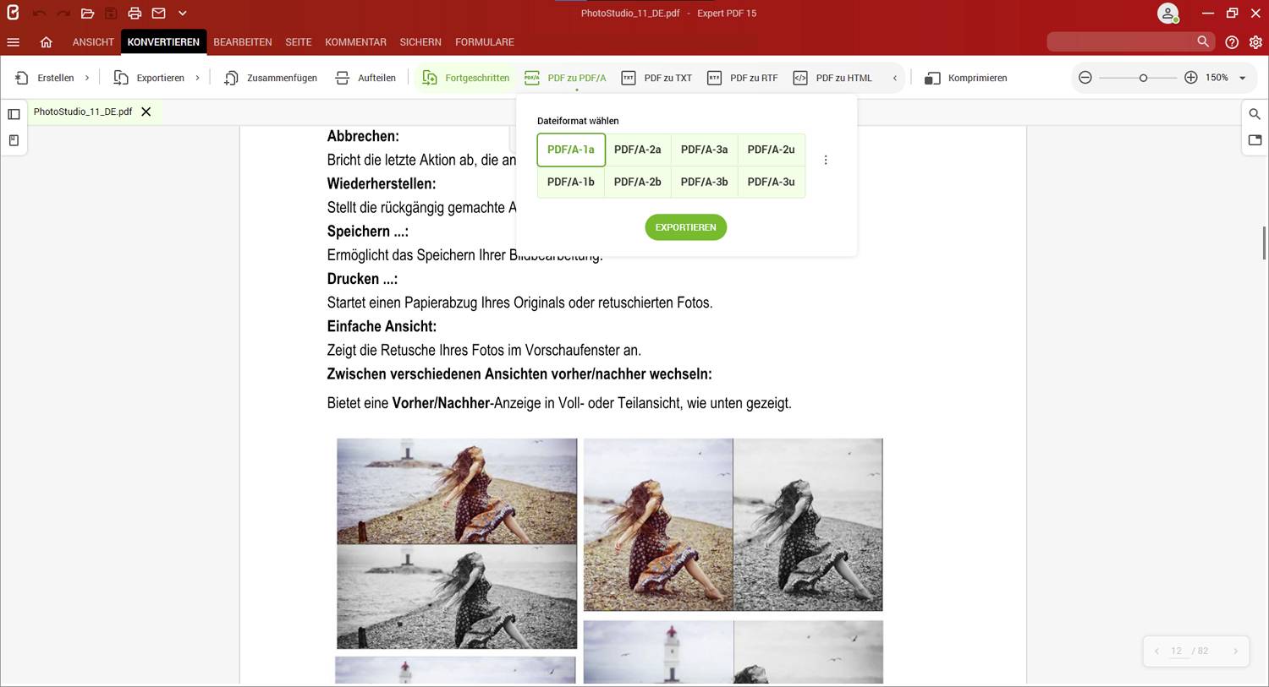Click the Undo arrow icon
The image size is (1269, 687).
[39, 13]
